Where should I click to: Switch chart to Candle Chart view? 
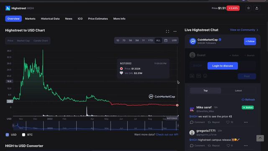click(41, 41)
